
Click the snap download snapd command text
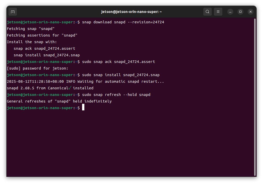123,22
